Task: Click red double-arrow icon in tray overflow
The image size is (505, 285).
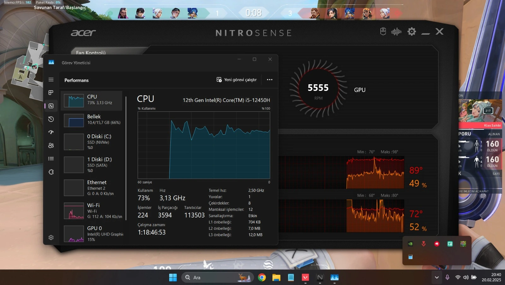Action: point(424,244)
